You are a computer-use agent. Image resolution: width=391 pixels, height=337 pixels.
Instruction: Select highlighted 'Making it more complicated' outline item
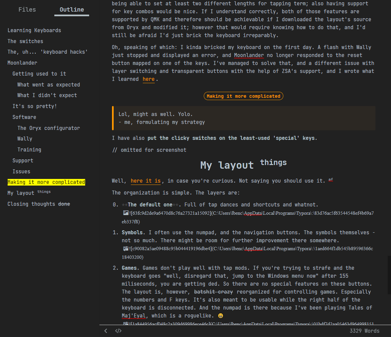pyautogui.click(x=46, y=182)
